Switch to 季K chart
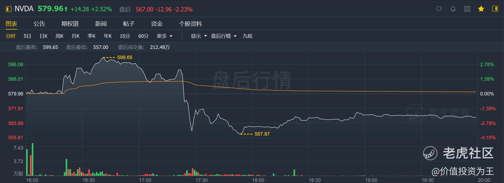The image size is (504, 183). click(91, 36)
